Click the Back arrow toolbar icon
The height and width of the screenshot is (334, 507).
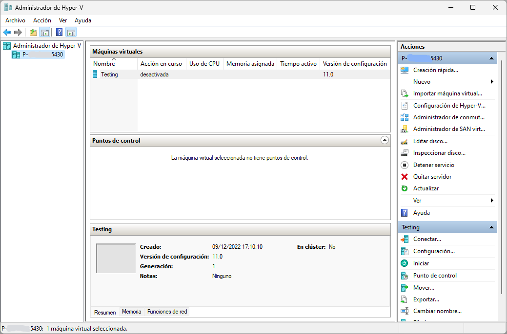(7, 33)
